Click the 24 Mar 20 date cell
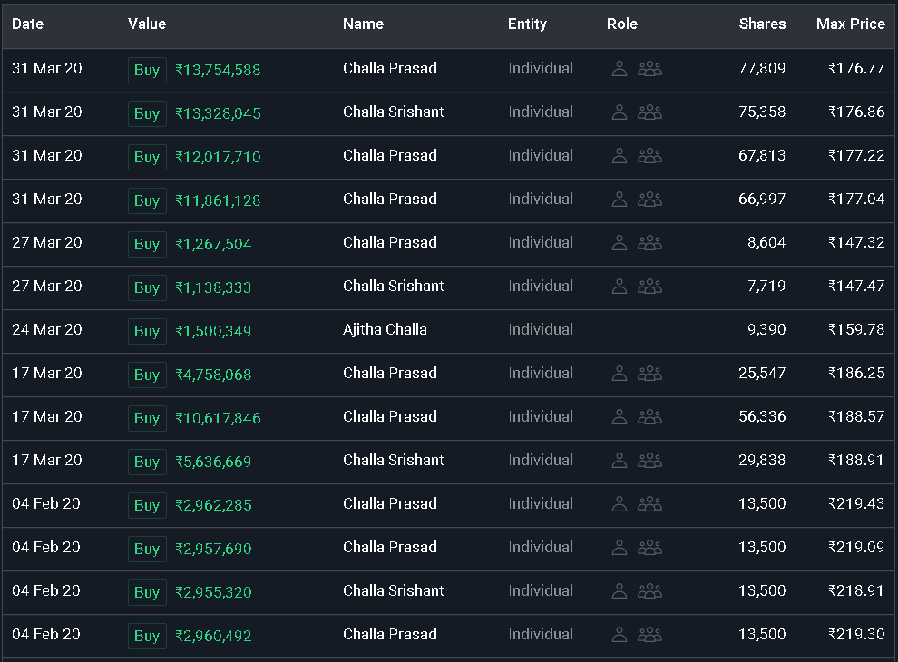This screenshot has width=898, height=662. pos(47,330)
